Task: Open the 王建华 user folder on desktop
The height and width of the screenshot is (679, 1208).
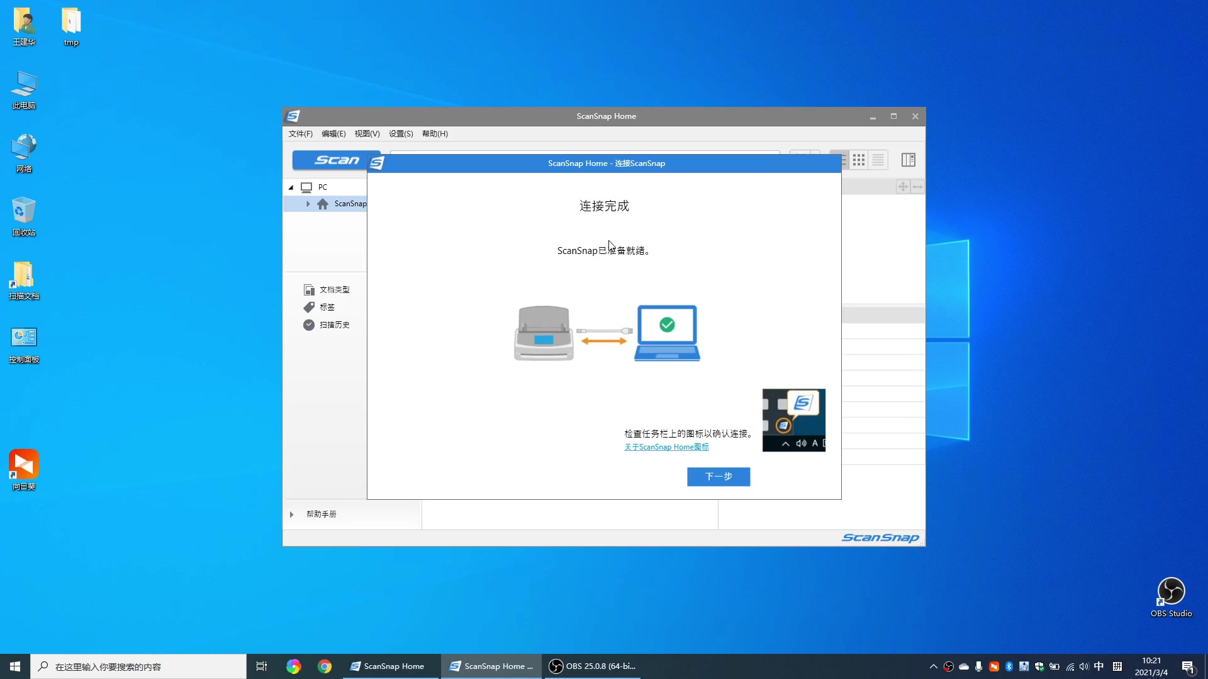Action: (x=24, y=27)
